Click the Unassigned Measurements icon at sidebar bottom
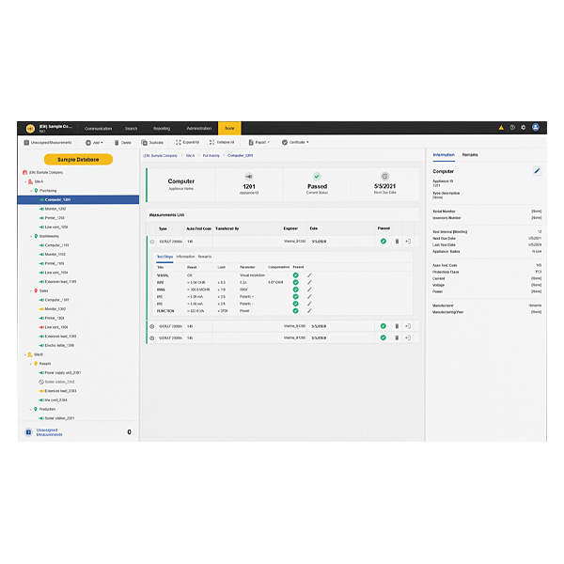Screen dimensions: 564x564 [29, 432]
